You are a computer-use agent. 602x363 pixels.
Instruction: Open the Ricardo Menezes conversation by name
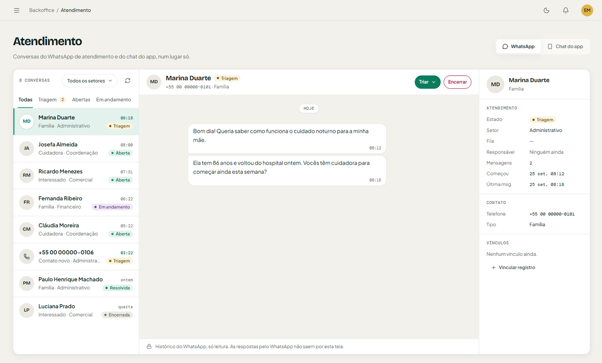click(61, 172)
